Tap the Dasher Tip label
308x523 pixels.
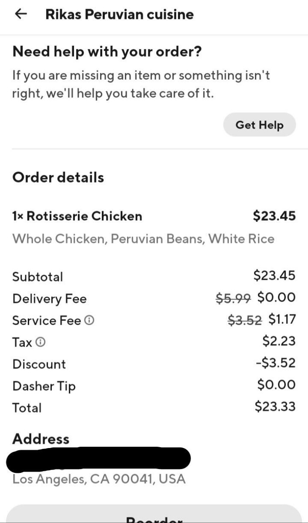[x=44, y=386]
